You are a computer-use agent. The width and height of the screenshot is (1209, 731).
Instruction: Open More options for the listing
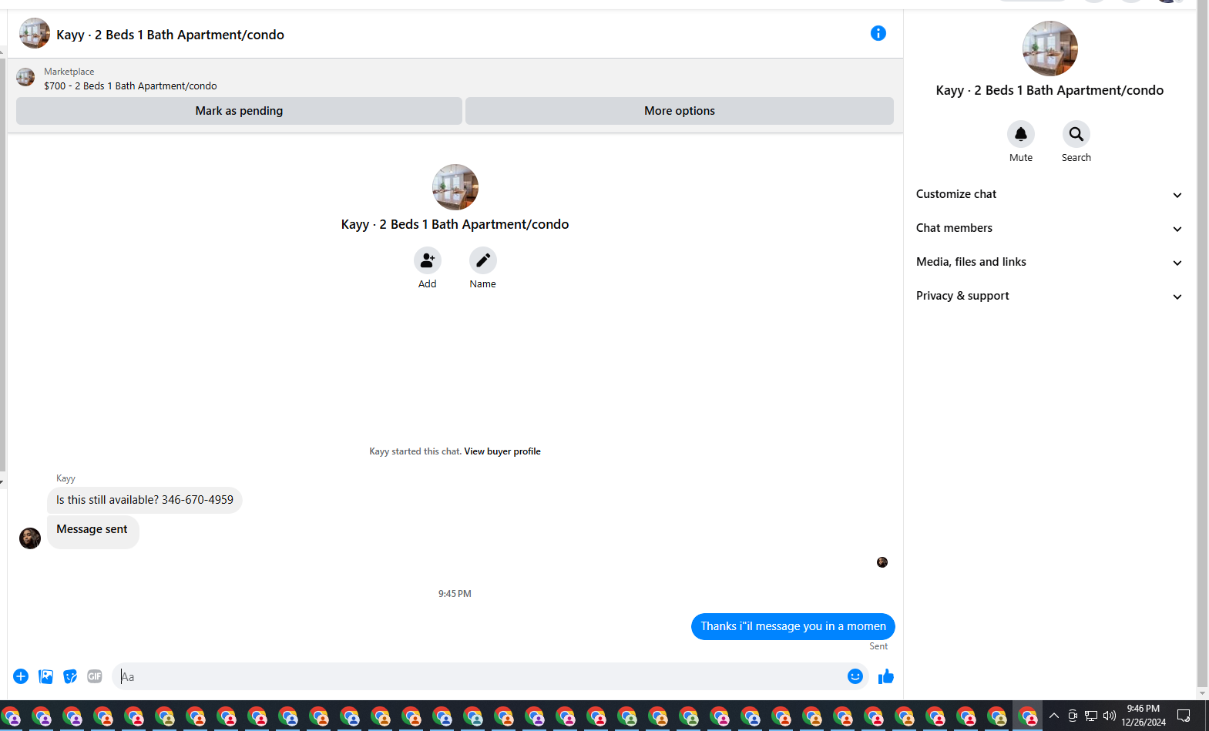[x=679, y=111]
